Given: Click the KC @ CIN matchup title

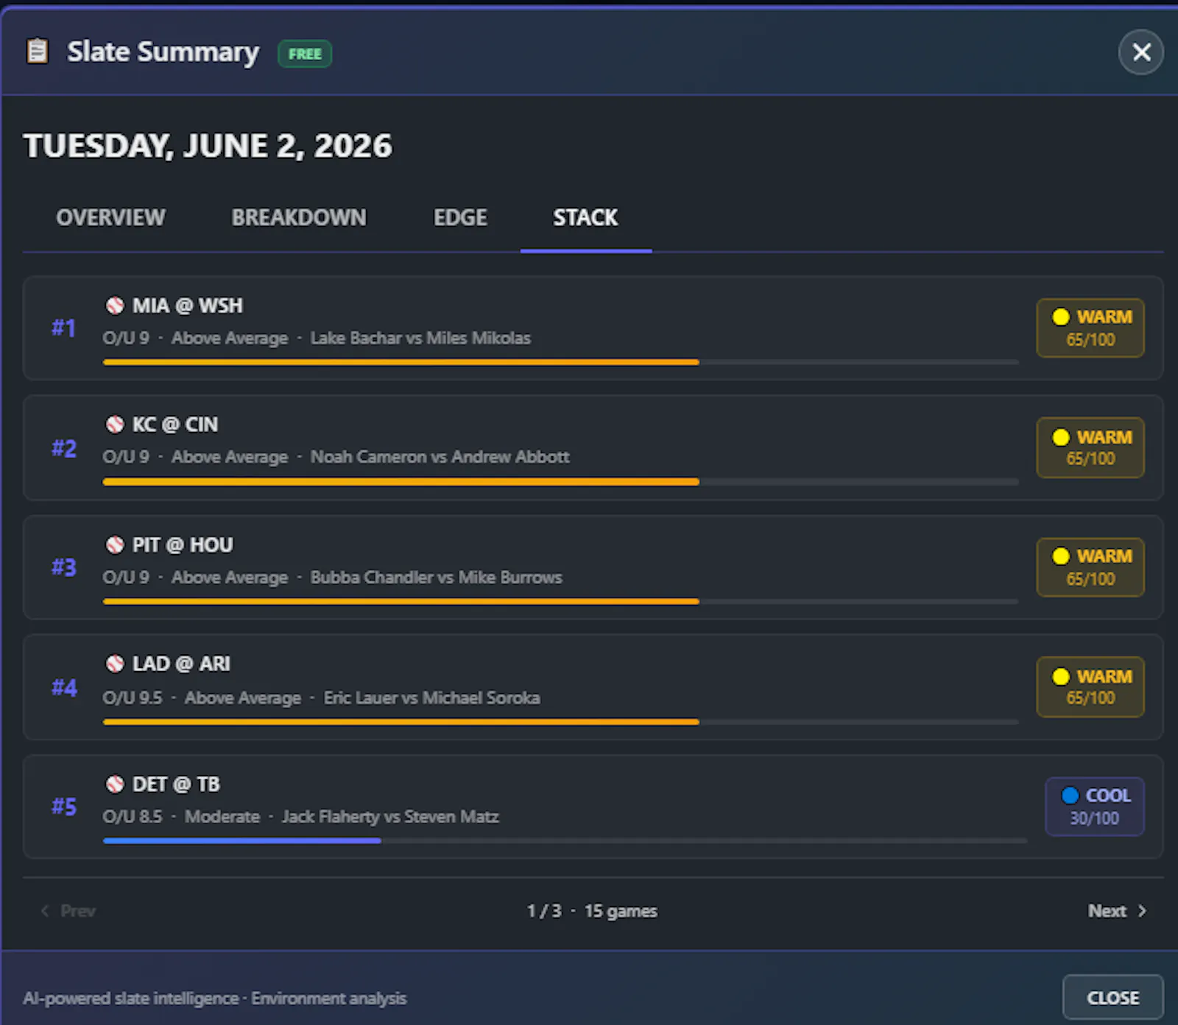Looking at the screenshot, I should pyautogui.click(x=175, y=425).
